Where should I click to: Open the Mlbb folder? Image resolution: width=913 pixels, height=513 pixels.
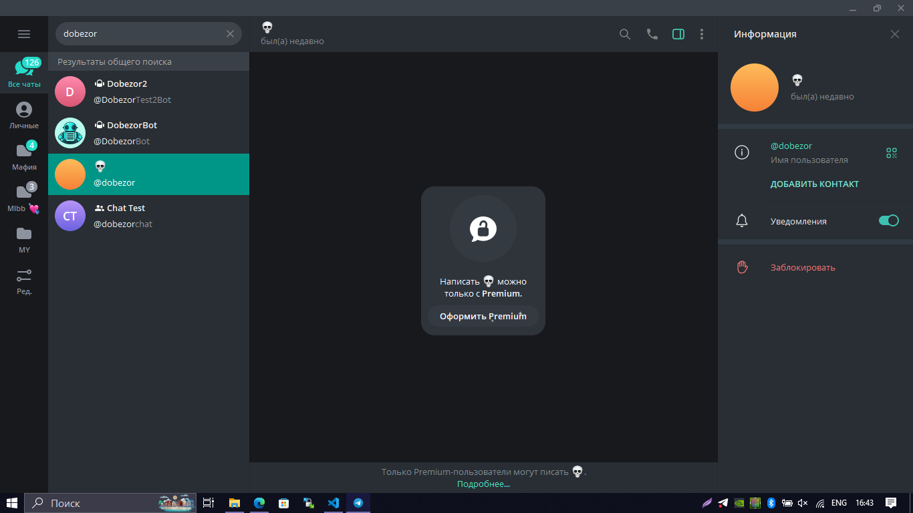[x=24, y=198]
